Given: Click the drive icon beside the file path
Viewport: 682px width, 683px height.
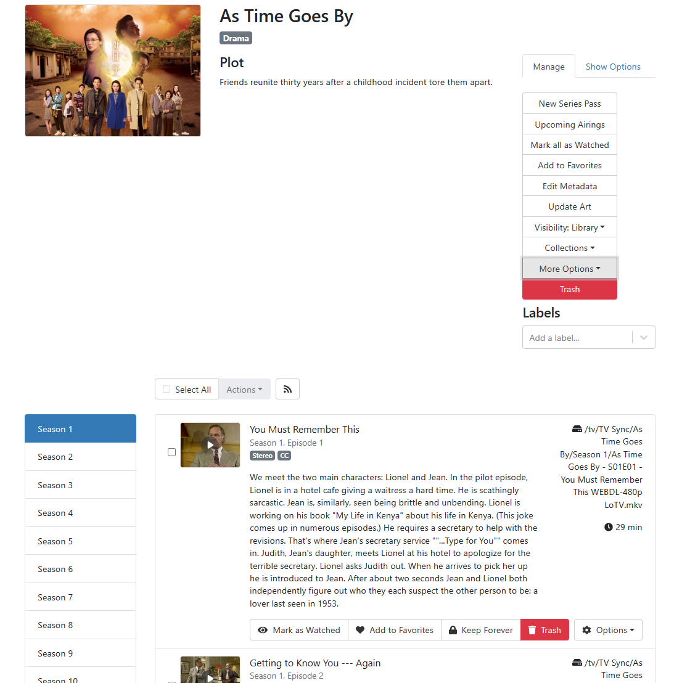Looking at the screenshot, I should tap(577, 429).
